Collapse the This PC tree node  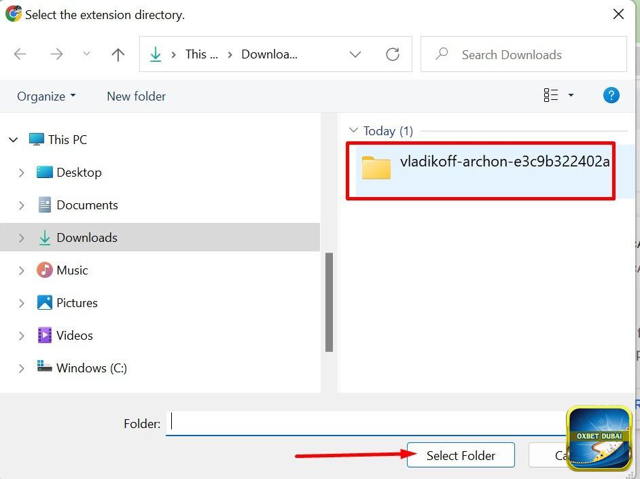pos(13,140)
